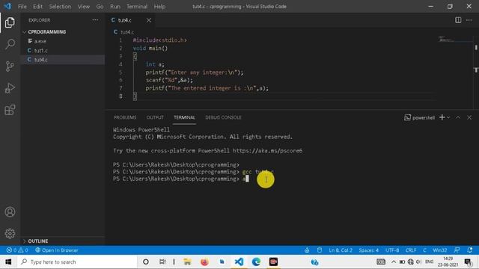479x269 pixels.
Task: Click errors and warnings count in status bar
Action: (x=17, y=250)
